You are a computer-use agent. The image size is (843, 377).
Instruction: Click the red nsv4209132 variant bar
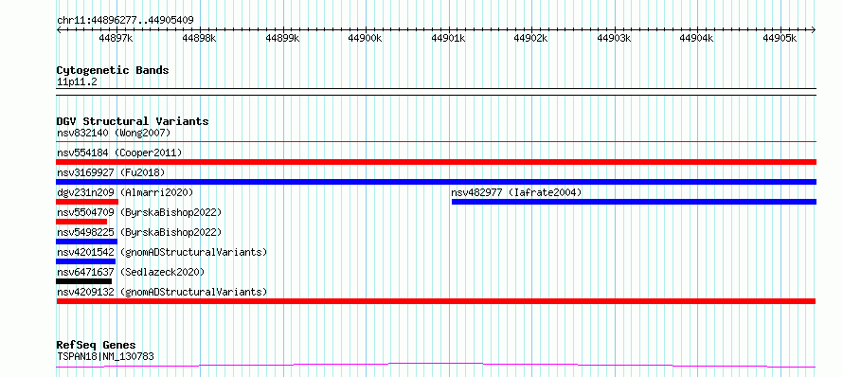[x=436, y=301]
